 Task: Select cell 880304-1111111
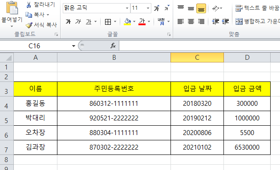click(114, 133)
